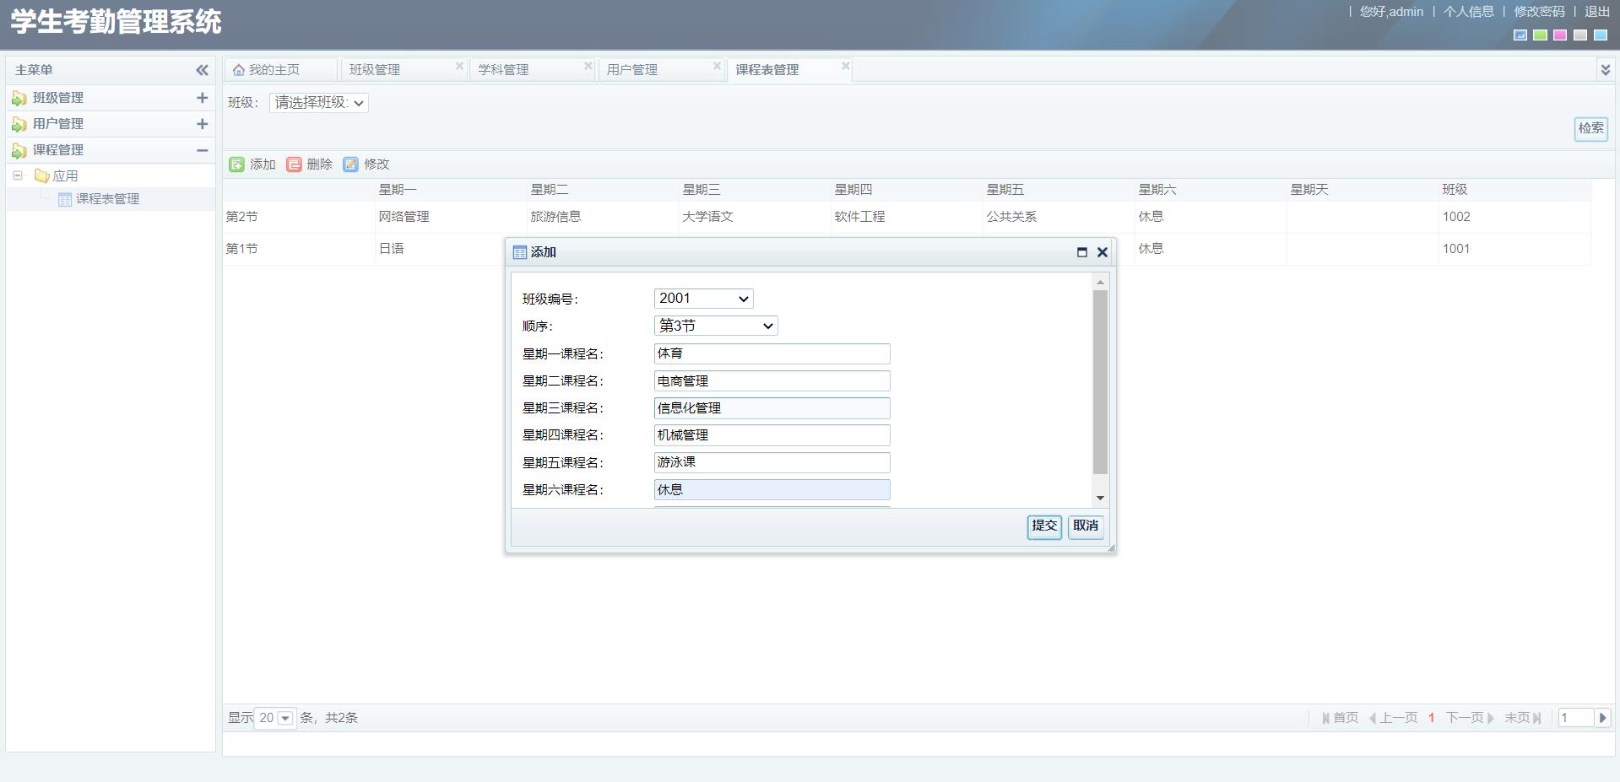Open the tab list dropdown arrow
1620x782 pixels.
point(1605,70)
